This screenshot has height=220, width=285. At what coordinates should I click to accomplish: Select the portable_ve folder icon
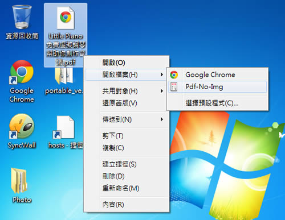point(64,76)
